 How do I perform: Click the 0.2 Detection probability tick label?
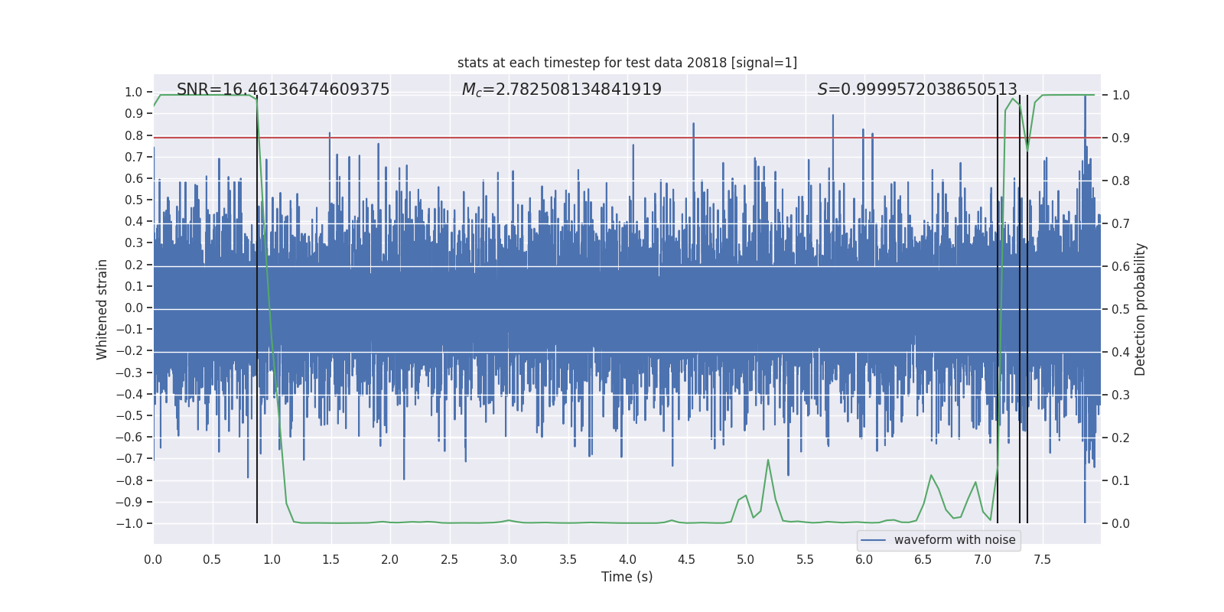coord(1121,438)
